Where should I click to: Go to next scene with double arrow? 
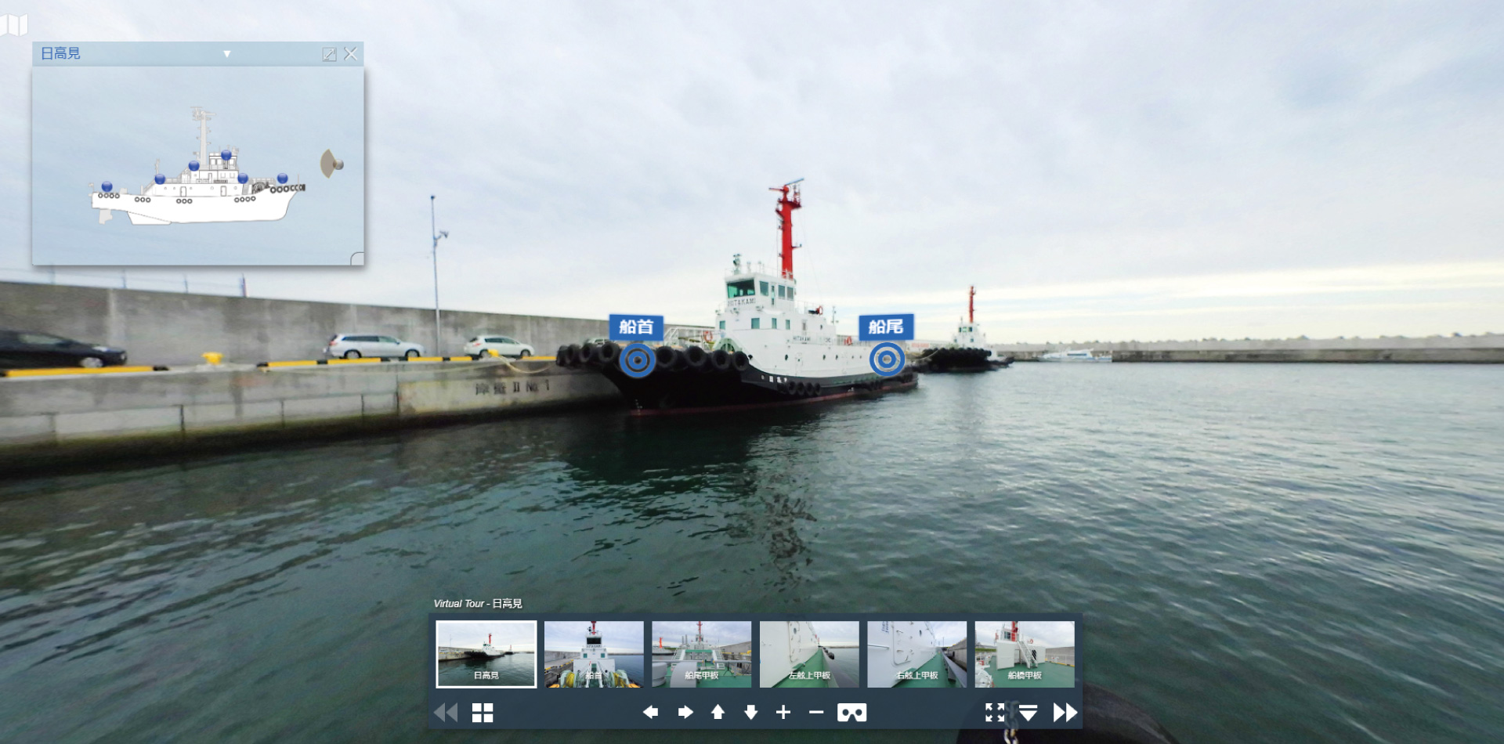click(1065, 713)
